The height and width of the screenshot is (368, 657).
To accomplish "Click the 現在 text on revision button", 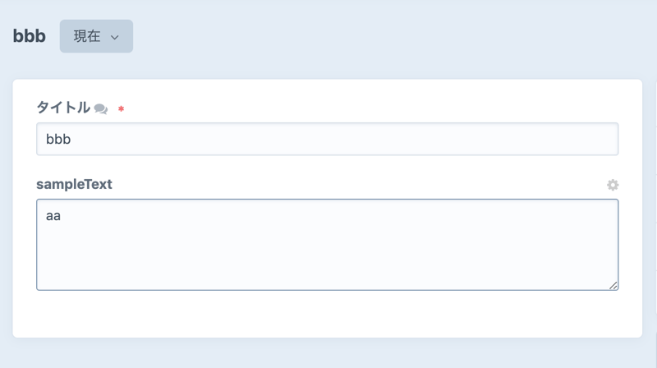I will 86,37.
